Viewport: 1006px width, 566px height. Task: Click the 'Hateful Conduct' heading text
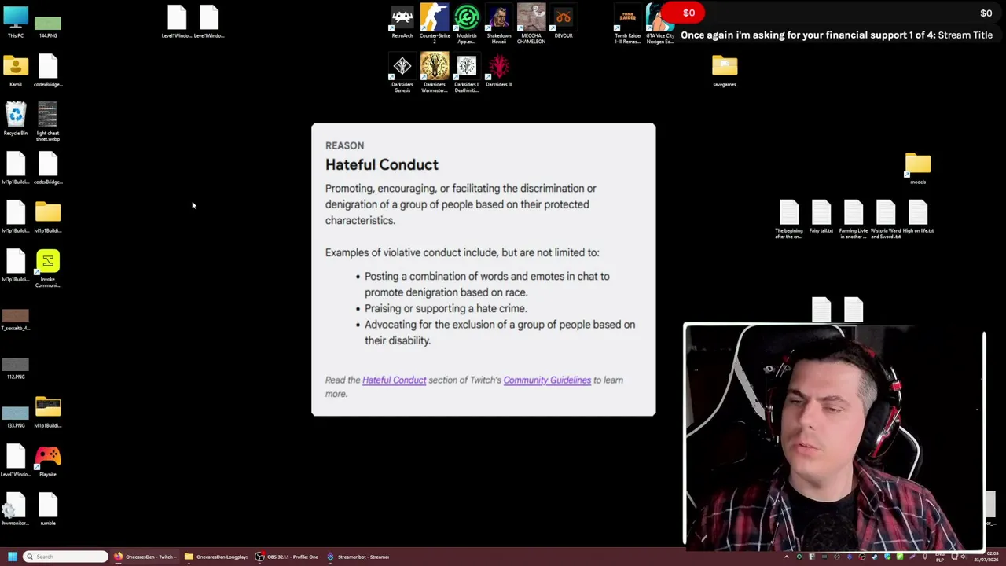pos(382,164)
